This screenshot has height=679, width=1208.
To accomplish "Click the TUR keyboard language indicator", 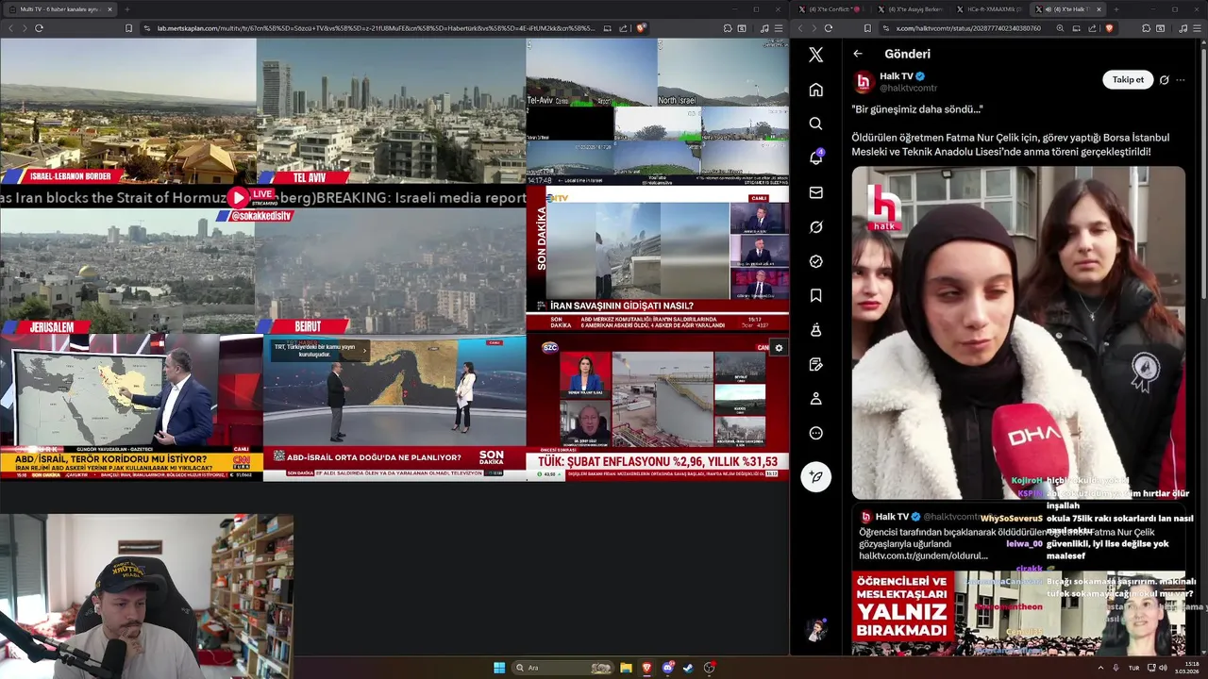I will click(x=1133, y=668).
